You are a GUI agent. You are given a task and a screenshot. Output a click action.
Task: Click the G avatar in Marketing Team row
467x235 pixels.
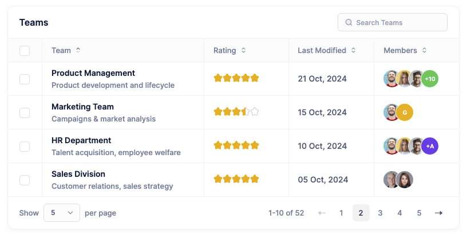click(x=405, y=112)
